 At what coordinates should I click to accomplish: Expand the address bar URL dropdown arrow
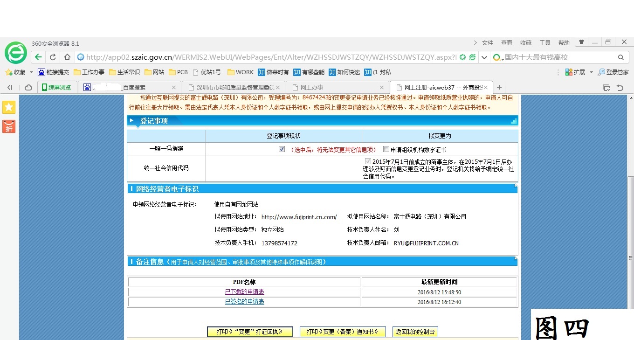[484, 57]
